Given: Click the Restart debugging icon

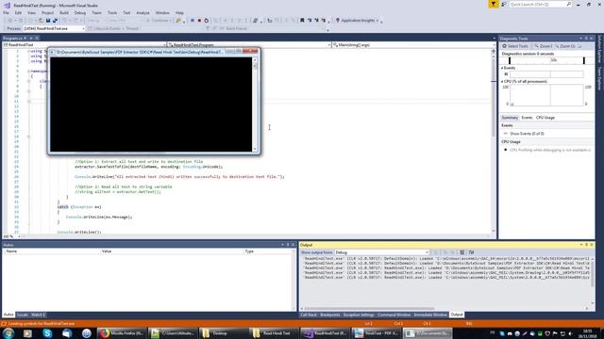Looking at the screenshot, I should click(206, 21).
